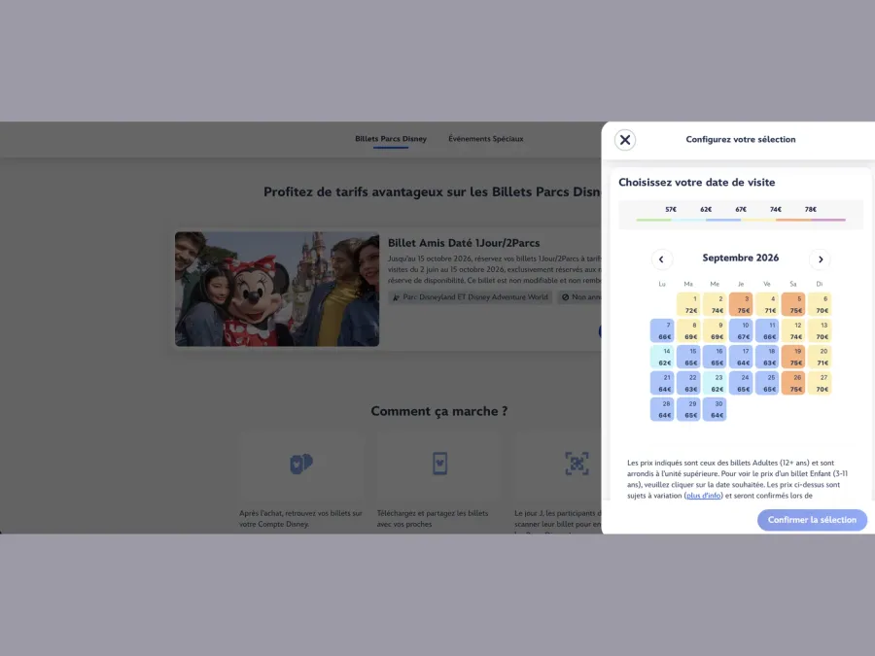Go to previous month in calendar
The height and width of the screenshot is (656, 875).
point(661,259)
